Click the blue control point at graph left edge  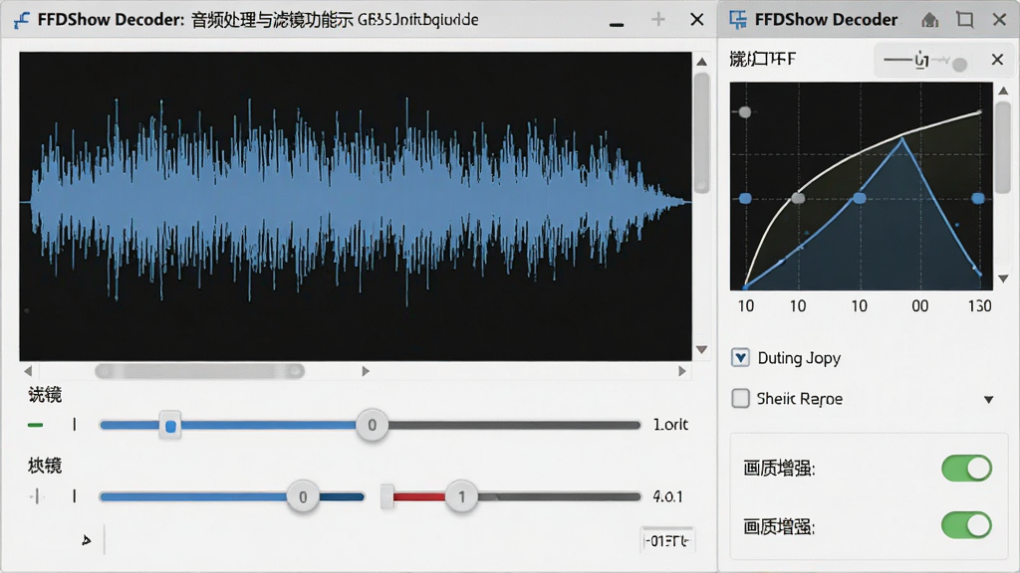pos(745,198)
